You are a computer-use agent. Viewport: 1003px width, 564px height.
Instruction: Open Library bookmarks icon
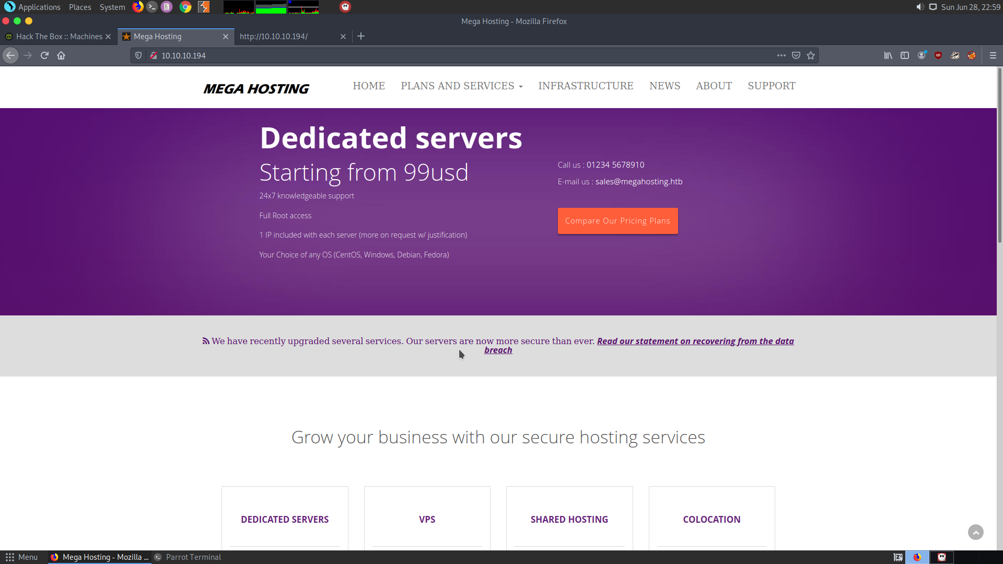tap(888, 55)
